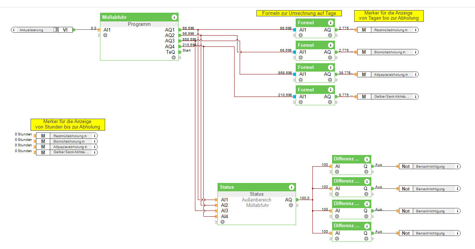Image resolution: width=475 pixels, height=249 pixels.
Task: Open info icon of Formel with 210,598 input
Action: click(331, 90)
